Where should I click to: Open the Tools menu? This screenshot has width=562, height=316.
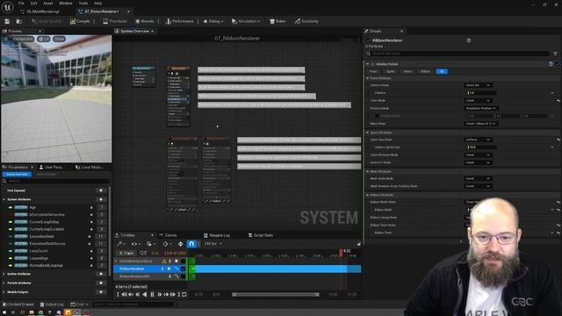pyautogui.click(x=83, y=4)
